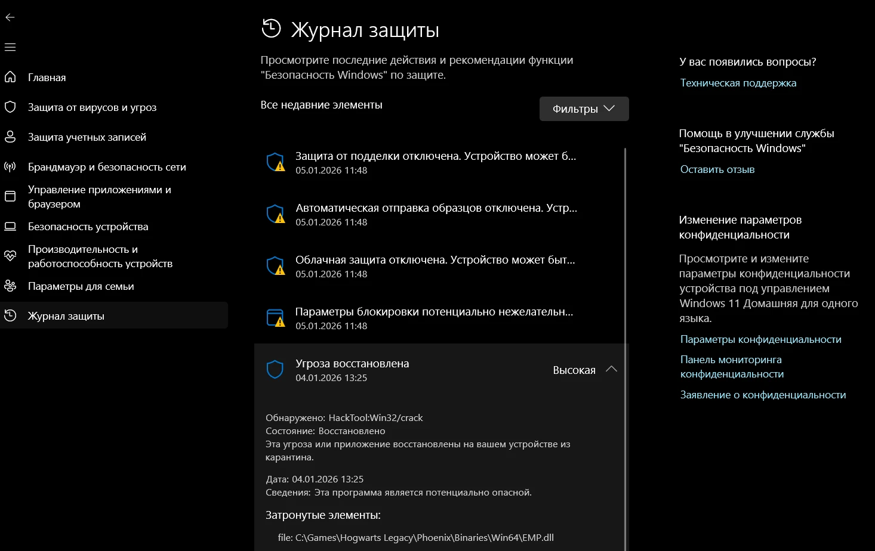Viewport: 875px width, 551px height.
Task: Collapse the Угроза восстановлена entry chevron
Action: click(x=611, y=369)
